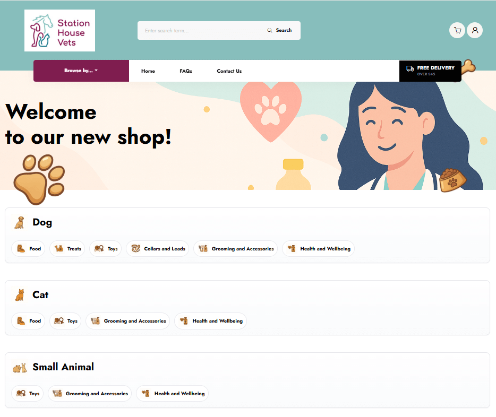Open the shopping cart icon
This screenshot has height=417, width=496.
point(457,30)
